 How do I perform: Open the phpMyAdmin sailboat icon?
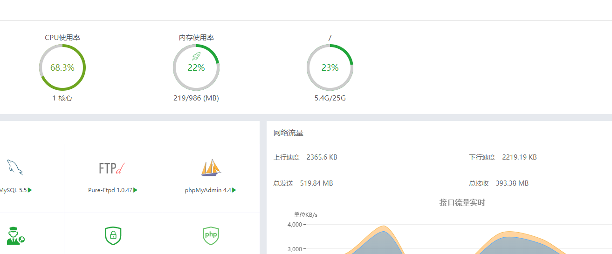click(x=211, y=167)
